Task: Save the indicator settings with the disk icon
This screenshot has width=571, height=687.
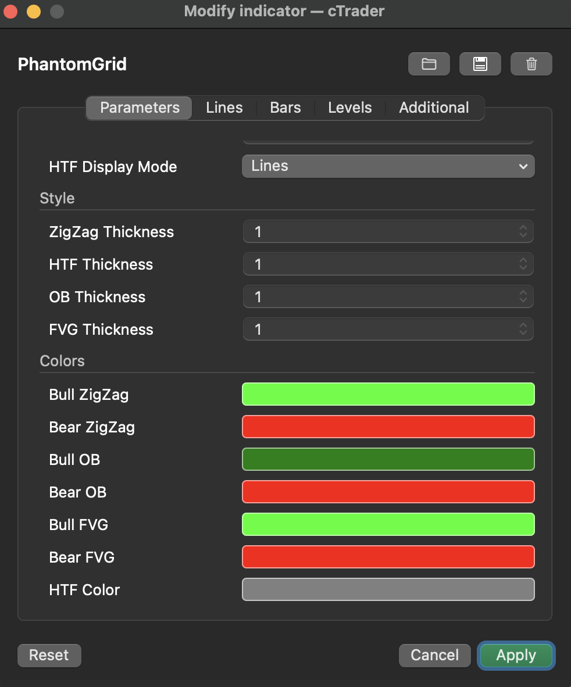Action: [480, 64]
